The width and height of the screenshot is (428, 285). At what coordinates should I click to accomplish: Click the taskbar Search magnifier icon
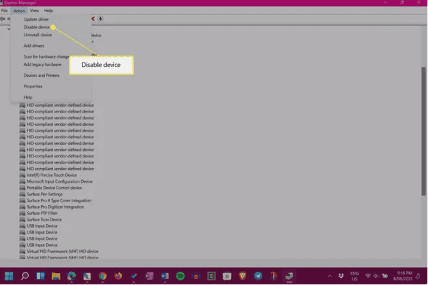(x=25, y=276)
